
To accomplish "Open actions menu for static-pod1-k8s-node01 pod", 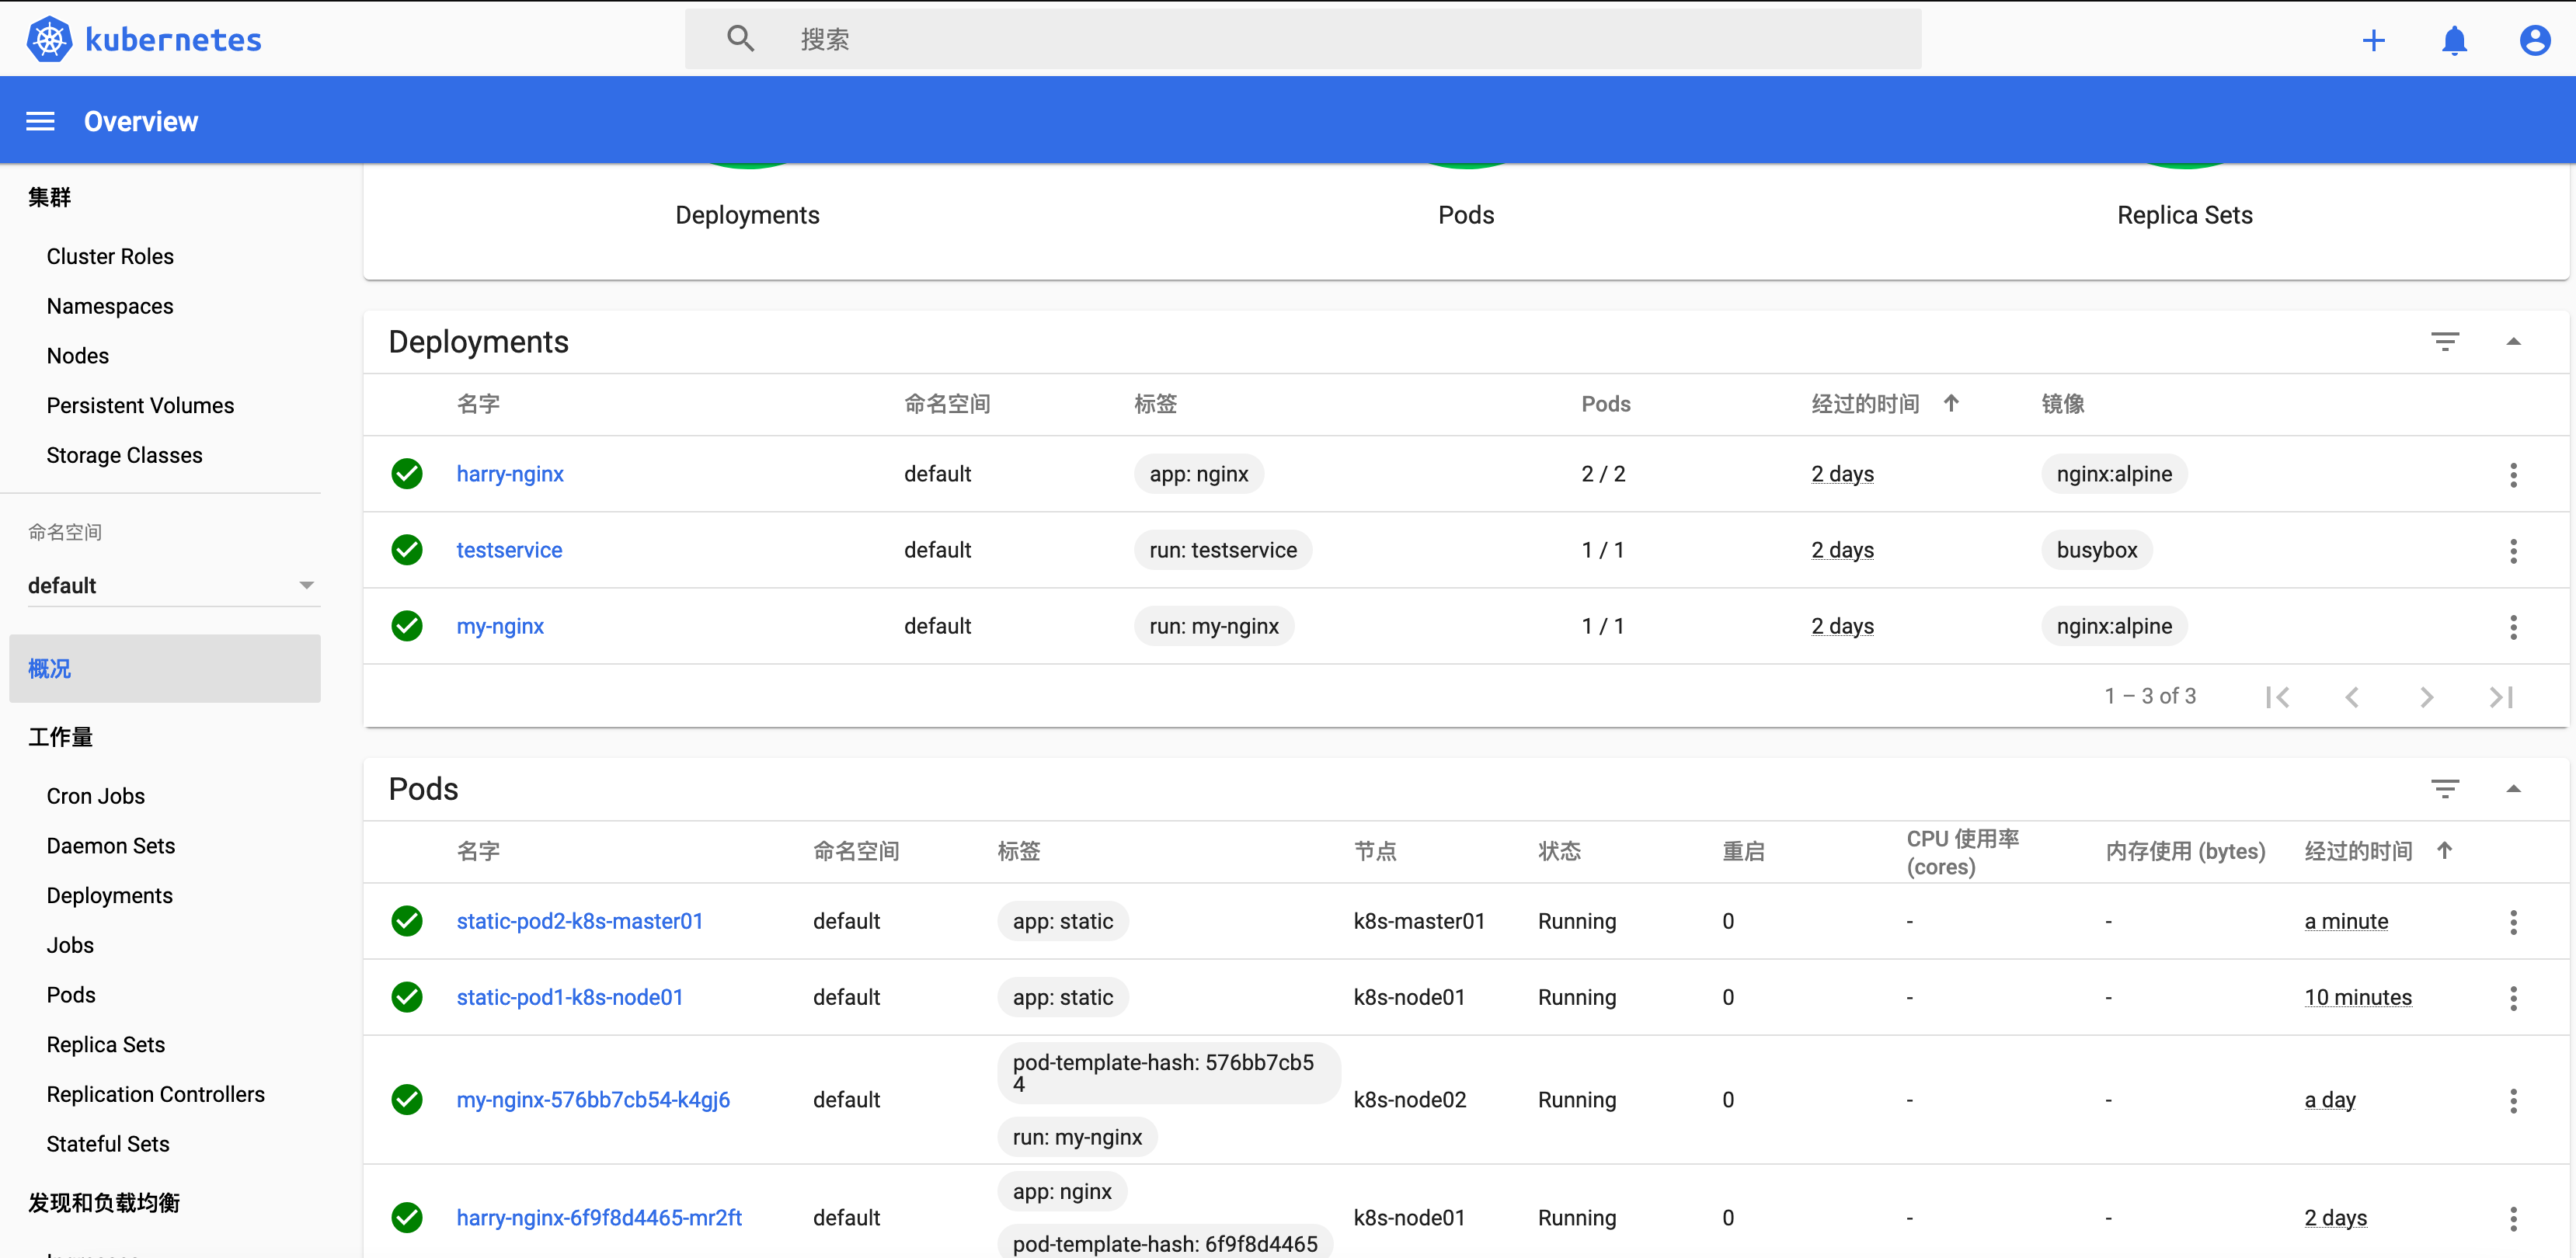I will click(2513, 997).
